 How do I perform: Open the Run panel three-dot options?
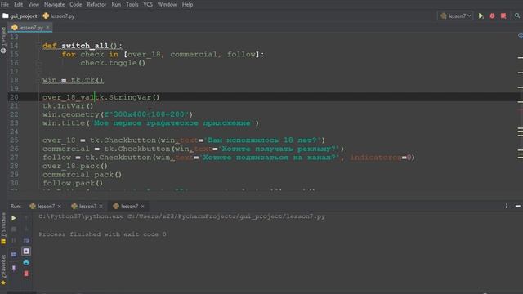[x=507, y=207]
